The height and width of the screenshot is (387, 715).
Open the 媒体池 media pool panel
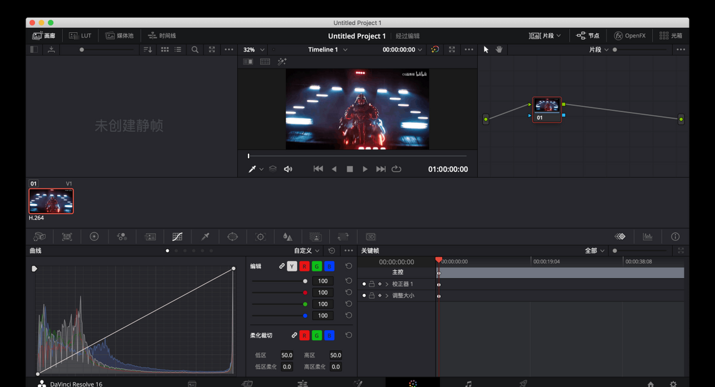pos(119,36)
